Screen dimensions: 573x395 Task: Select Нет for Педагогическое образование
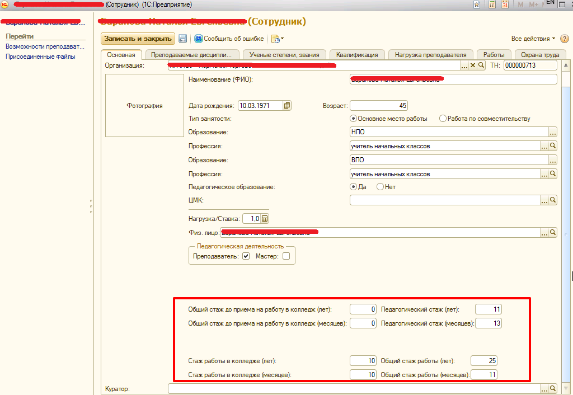pyautogui.click(x=381, y=187)
